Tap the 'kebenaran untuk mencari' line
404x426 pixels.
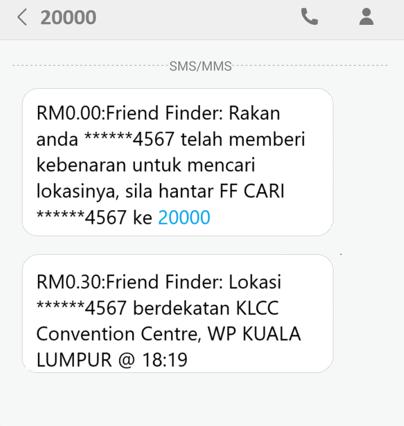[146, 166]
